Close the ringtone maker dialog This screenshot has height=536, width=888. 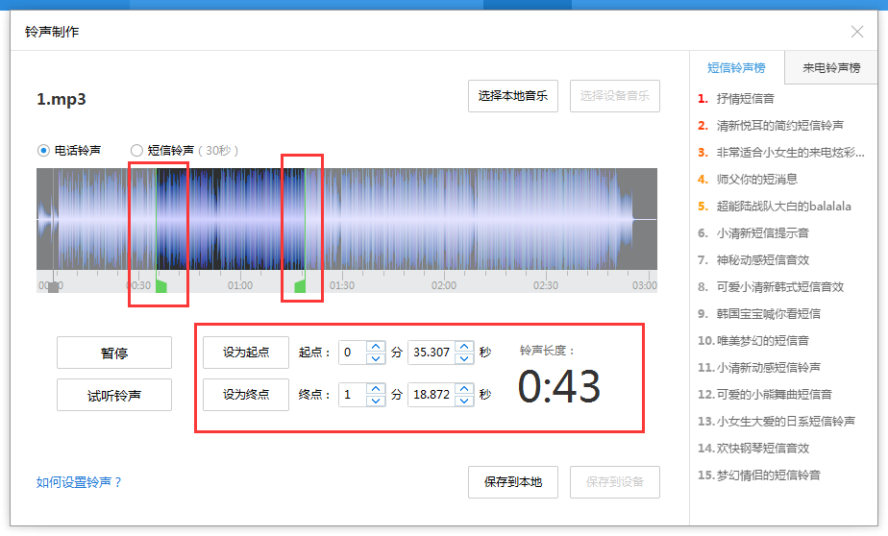pos(857,32)
